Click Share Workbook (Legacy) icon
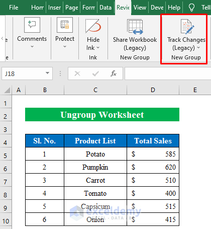The width and height of the screenshot is (211, 229). (x=135, y=27)
